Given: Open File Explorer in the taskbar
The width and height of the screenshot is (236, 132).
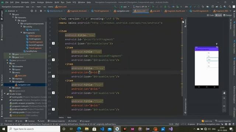Looking at the screenshot, I should pyautogui.click(x=87, y=129).
